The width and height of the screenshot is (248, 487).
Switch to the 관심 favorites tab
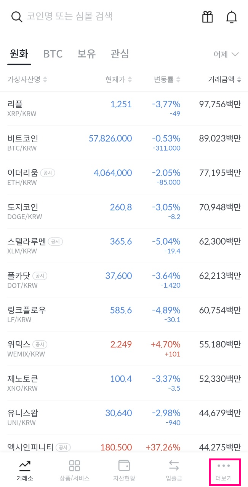click(x=120, y=54)
